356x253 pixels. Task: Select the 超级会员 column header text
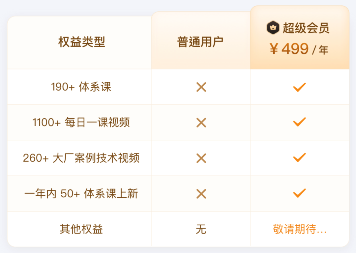(306, 28)
